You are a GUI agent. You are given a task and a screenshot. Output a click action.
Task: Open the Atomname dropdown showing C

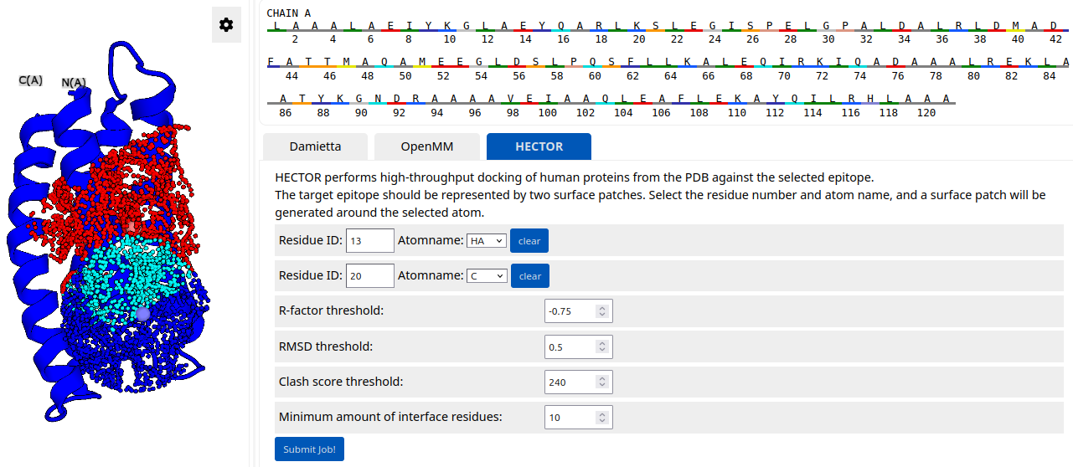[x=487, y=276]
